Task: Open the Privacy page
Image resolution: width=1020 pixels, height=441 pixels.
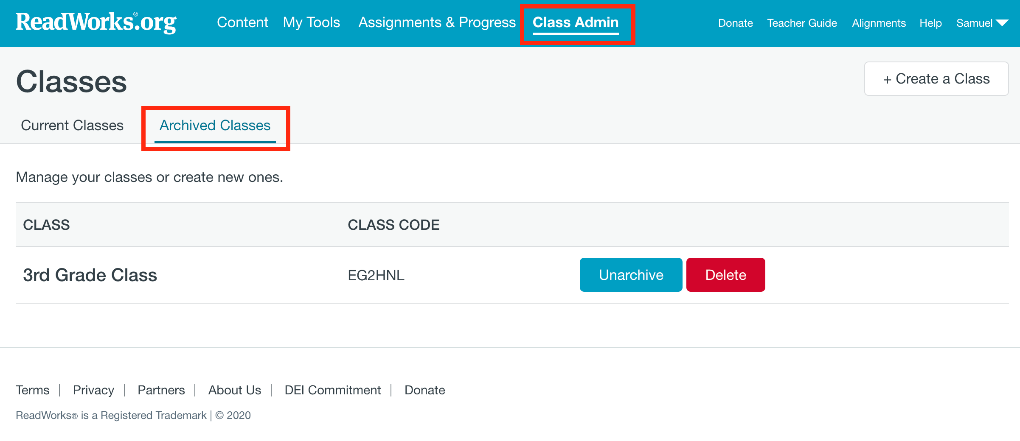Action: [x=93, y=390]
